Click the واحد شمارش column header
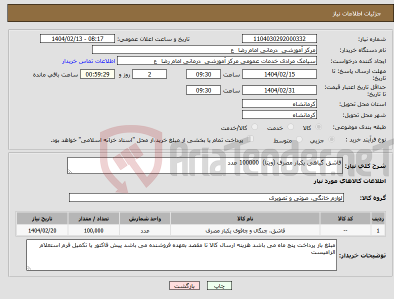 (145, 218)
